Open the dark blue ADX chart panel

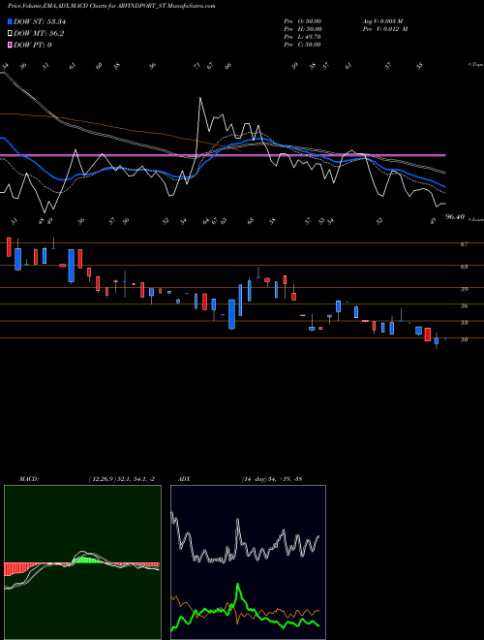pyautogui.click(x=248, y=562)
